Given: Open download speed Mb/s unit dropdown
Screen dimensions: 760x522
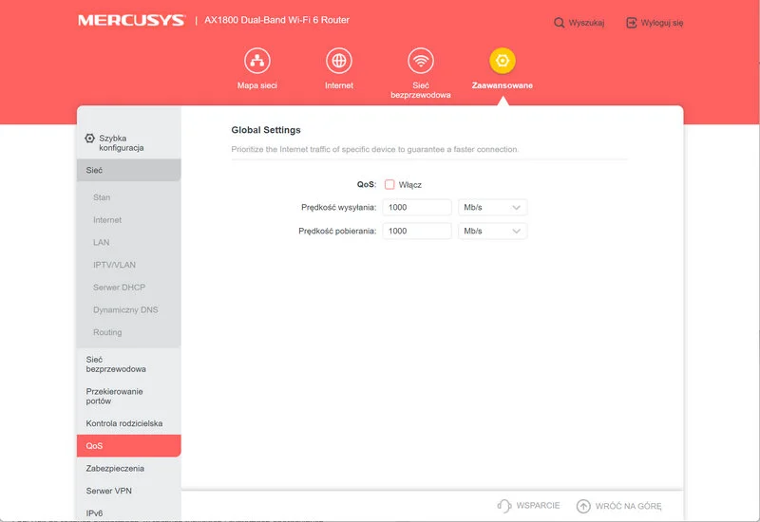Looking at the screenshot, I should click(492, 231).
